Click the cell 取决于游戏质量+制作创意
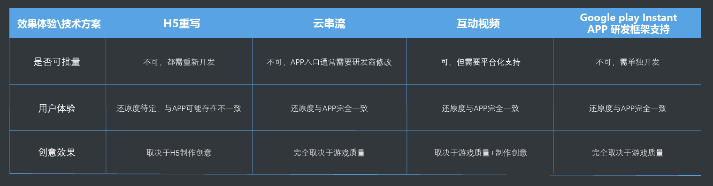Screen dimensions: 713x186 pyautogui.click(x=480, y=153)
